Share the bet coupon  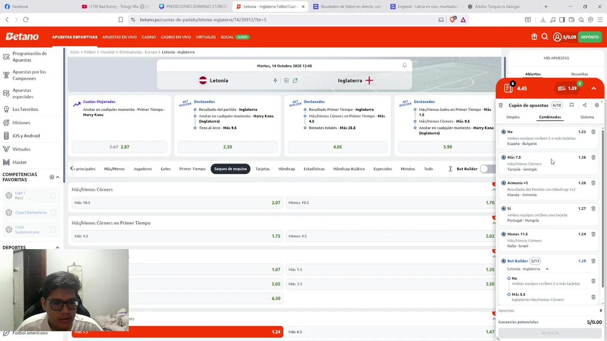584,105
